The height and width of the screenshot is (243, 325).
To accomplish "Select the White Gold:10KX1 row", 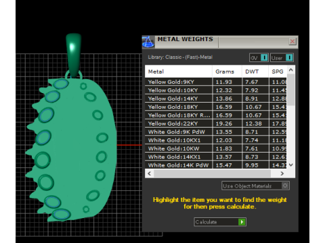I will pyautogui.click(x=215, y=140).
